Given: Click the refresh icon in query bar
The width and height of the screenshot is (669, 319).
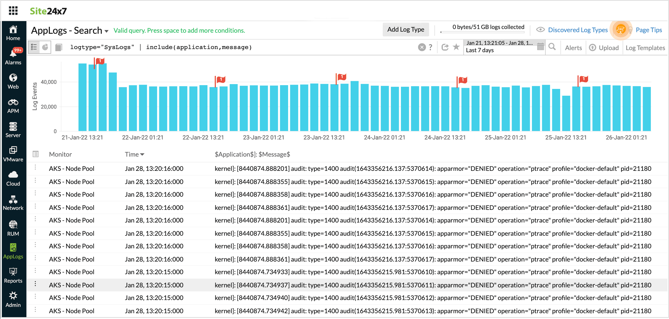Looking at the screenshot, I should click(x=445, y=47).
